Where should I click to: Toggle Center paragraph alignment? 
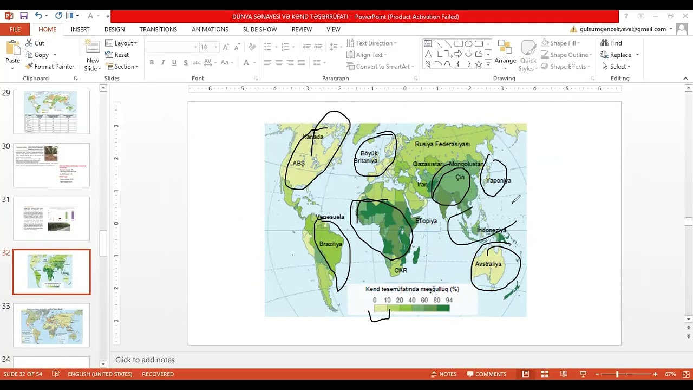click(x=279, y=63)
